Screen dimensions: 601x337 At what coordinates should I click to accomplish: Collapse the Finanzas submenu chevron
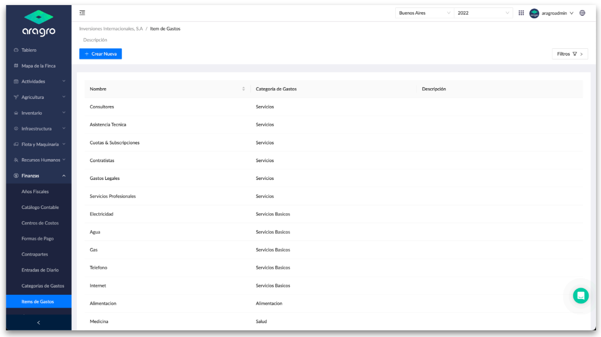click(64, 176)
